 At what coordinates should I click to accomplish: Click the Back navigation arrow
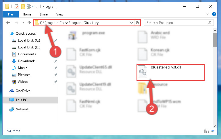[8, 23]
